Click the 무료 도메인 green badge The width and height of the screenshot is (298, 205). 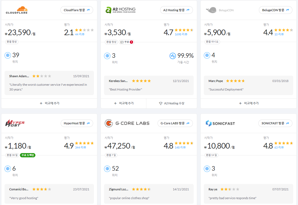pyautogui.click(x=28, y=155)
